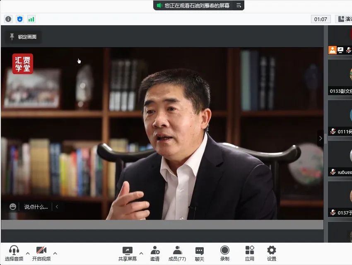Viewport: 352px width, 265px height.
Task: Click 共享屏幕 share screen icon
Action: tap(127, 250)
